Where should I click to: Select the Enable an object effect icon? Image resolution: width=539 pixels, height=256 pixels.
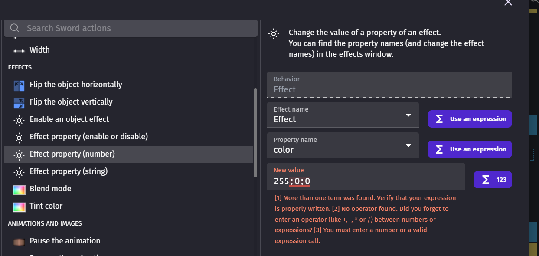click(x=19, y=119)
